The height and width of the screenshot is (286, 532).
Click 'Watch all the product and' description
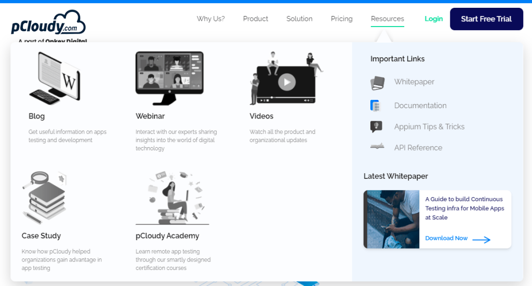pos(282,136)
